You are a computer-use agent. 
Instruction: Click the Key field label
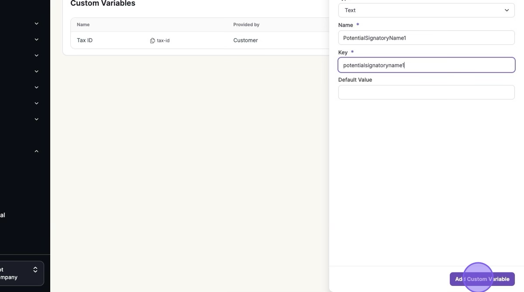pyautogui.click(x=343, y=52)
